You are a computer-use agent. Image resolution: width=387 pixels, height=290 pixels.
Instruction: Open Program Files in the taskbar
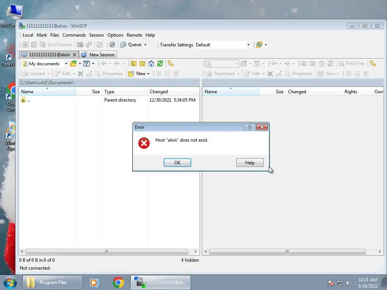[x=52, y=282]
